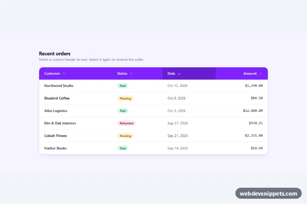The height and width of the screenshot is (204, 307).
Task: Click the Paid badge for Harbor Books
Action: pyautogui.click(x=123, y=148)
